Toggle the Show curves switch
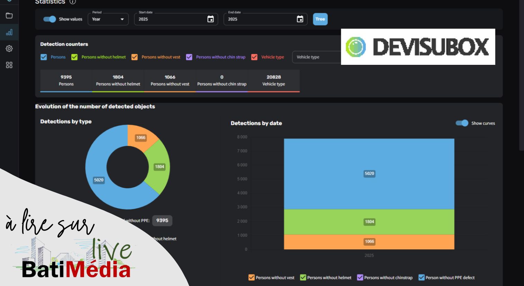 coord(462,123)
